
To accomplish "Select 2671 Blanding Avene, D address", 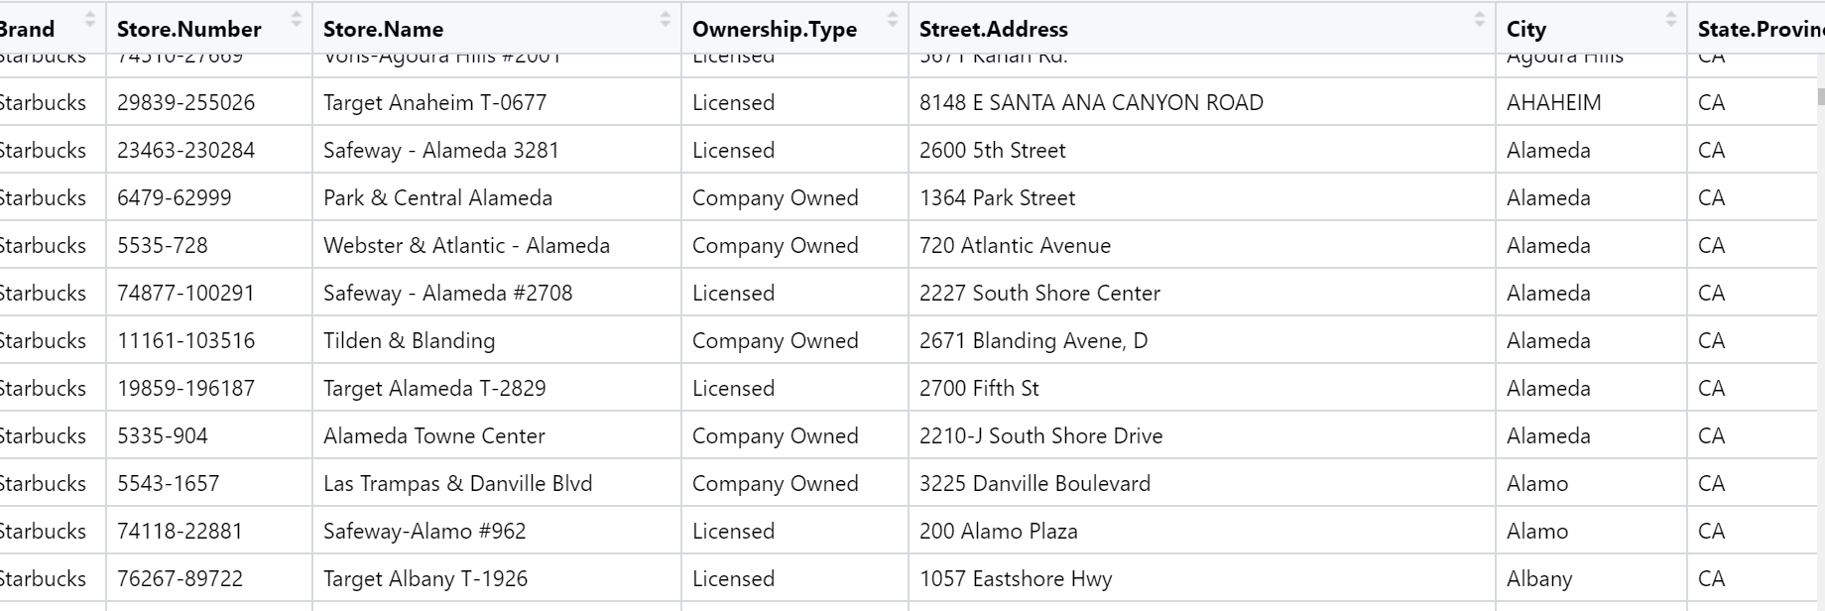I will coord(1034,340).
